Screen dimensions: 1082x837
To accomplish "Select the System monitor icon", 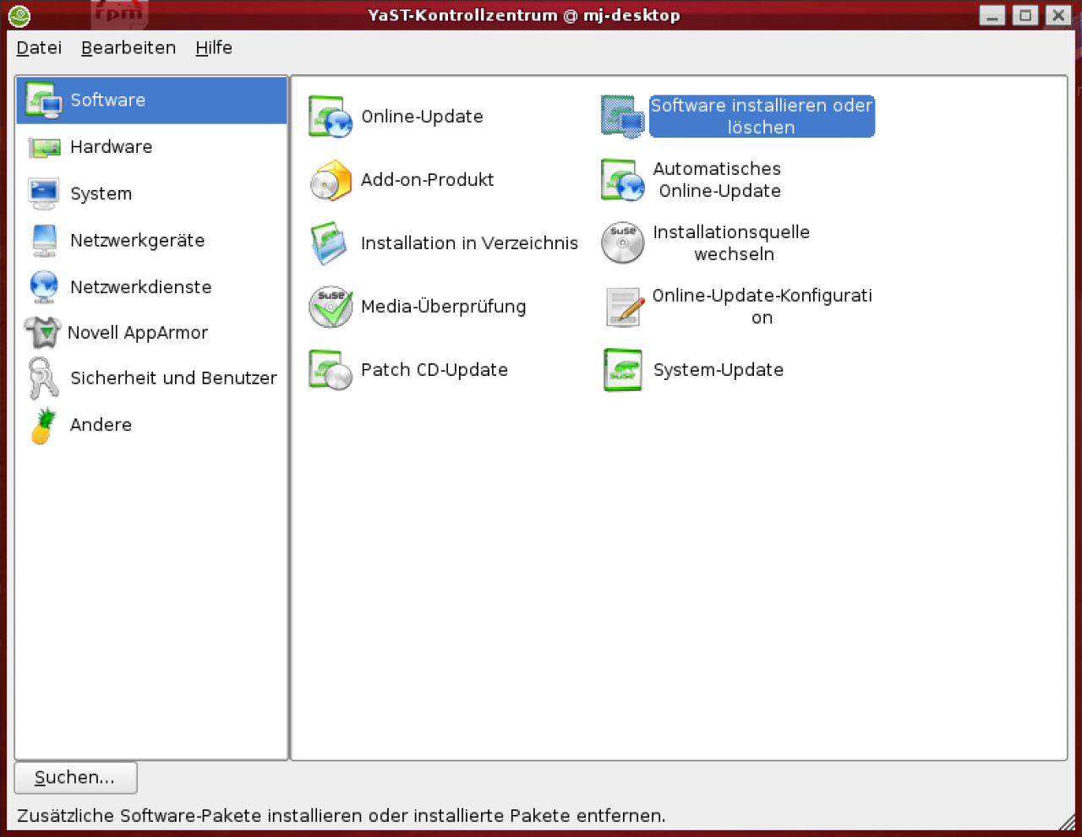I will tap(44, 193).
